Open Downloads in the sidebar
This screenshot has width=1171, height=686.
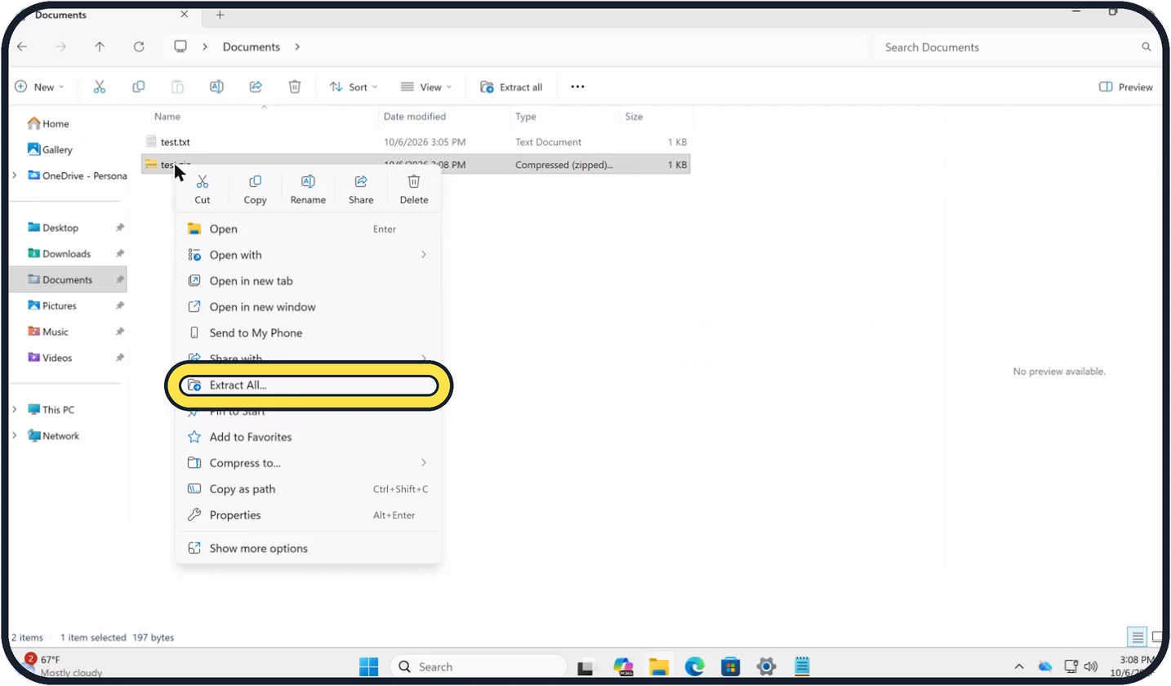(69, 254)
